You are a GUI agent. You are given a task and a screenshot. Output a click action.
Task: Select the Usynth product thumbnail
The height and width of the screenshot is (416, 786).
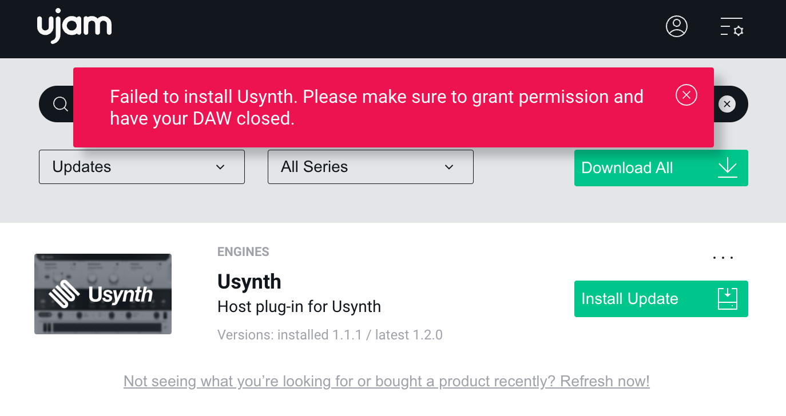pyautogui.click(x=103, y=294)
